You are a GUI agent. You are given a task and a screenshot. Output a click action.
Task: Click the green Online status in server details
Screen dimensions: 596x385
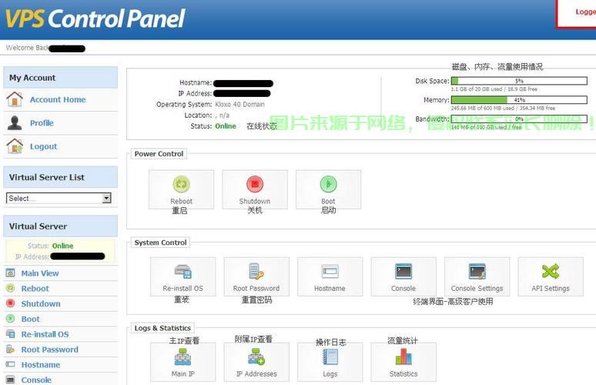click(226, 126)
